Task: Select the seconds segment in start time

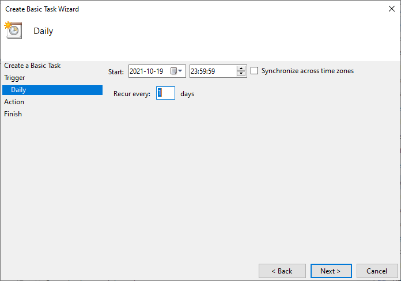Action: pos(212,71)
